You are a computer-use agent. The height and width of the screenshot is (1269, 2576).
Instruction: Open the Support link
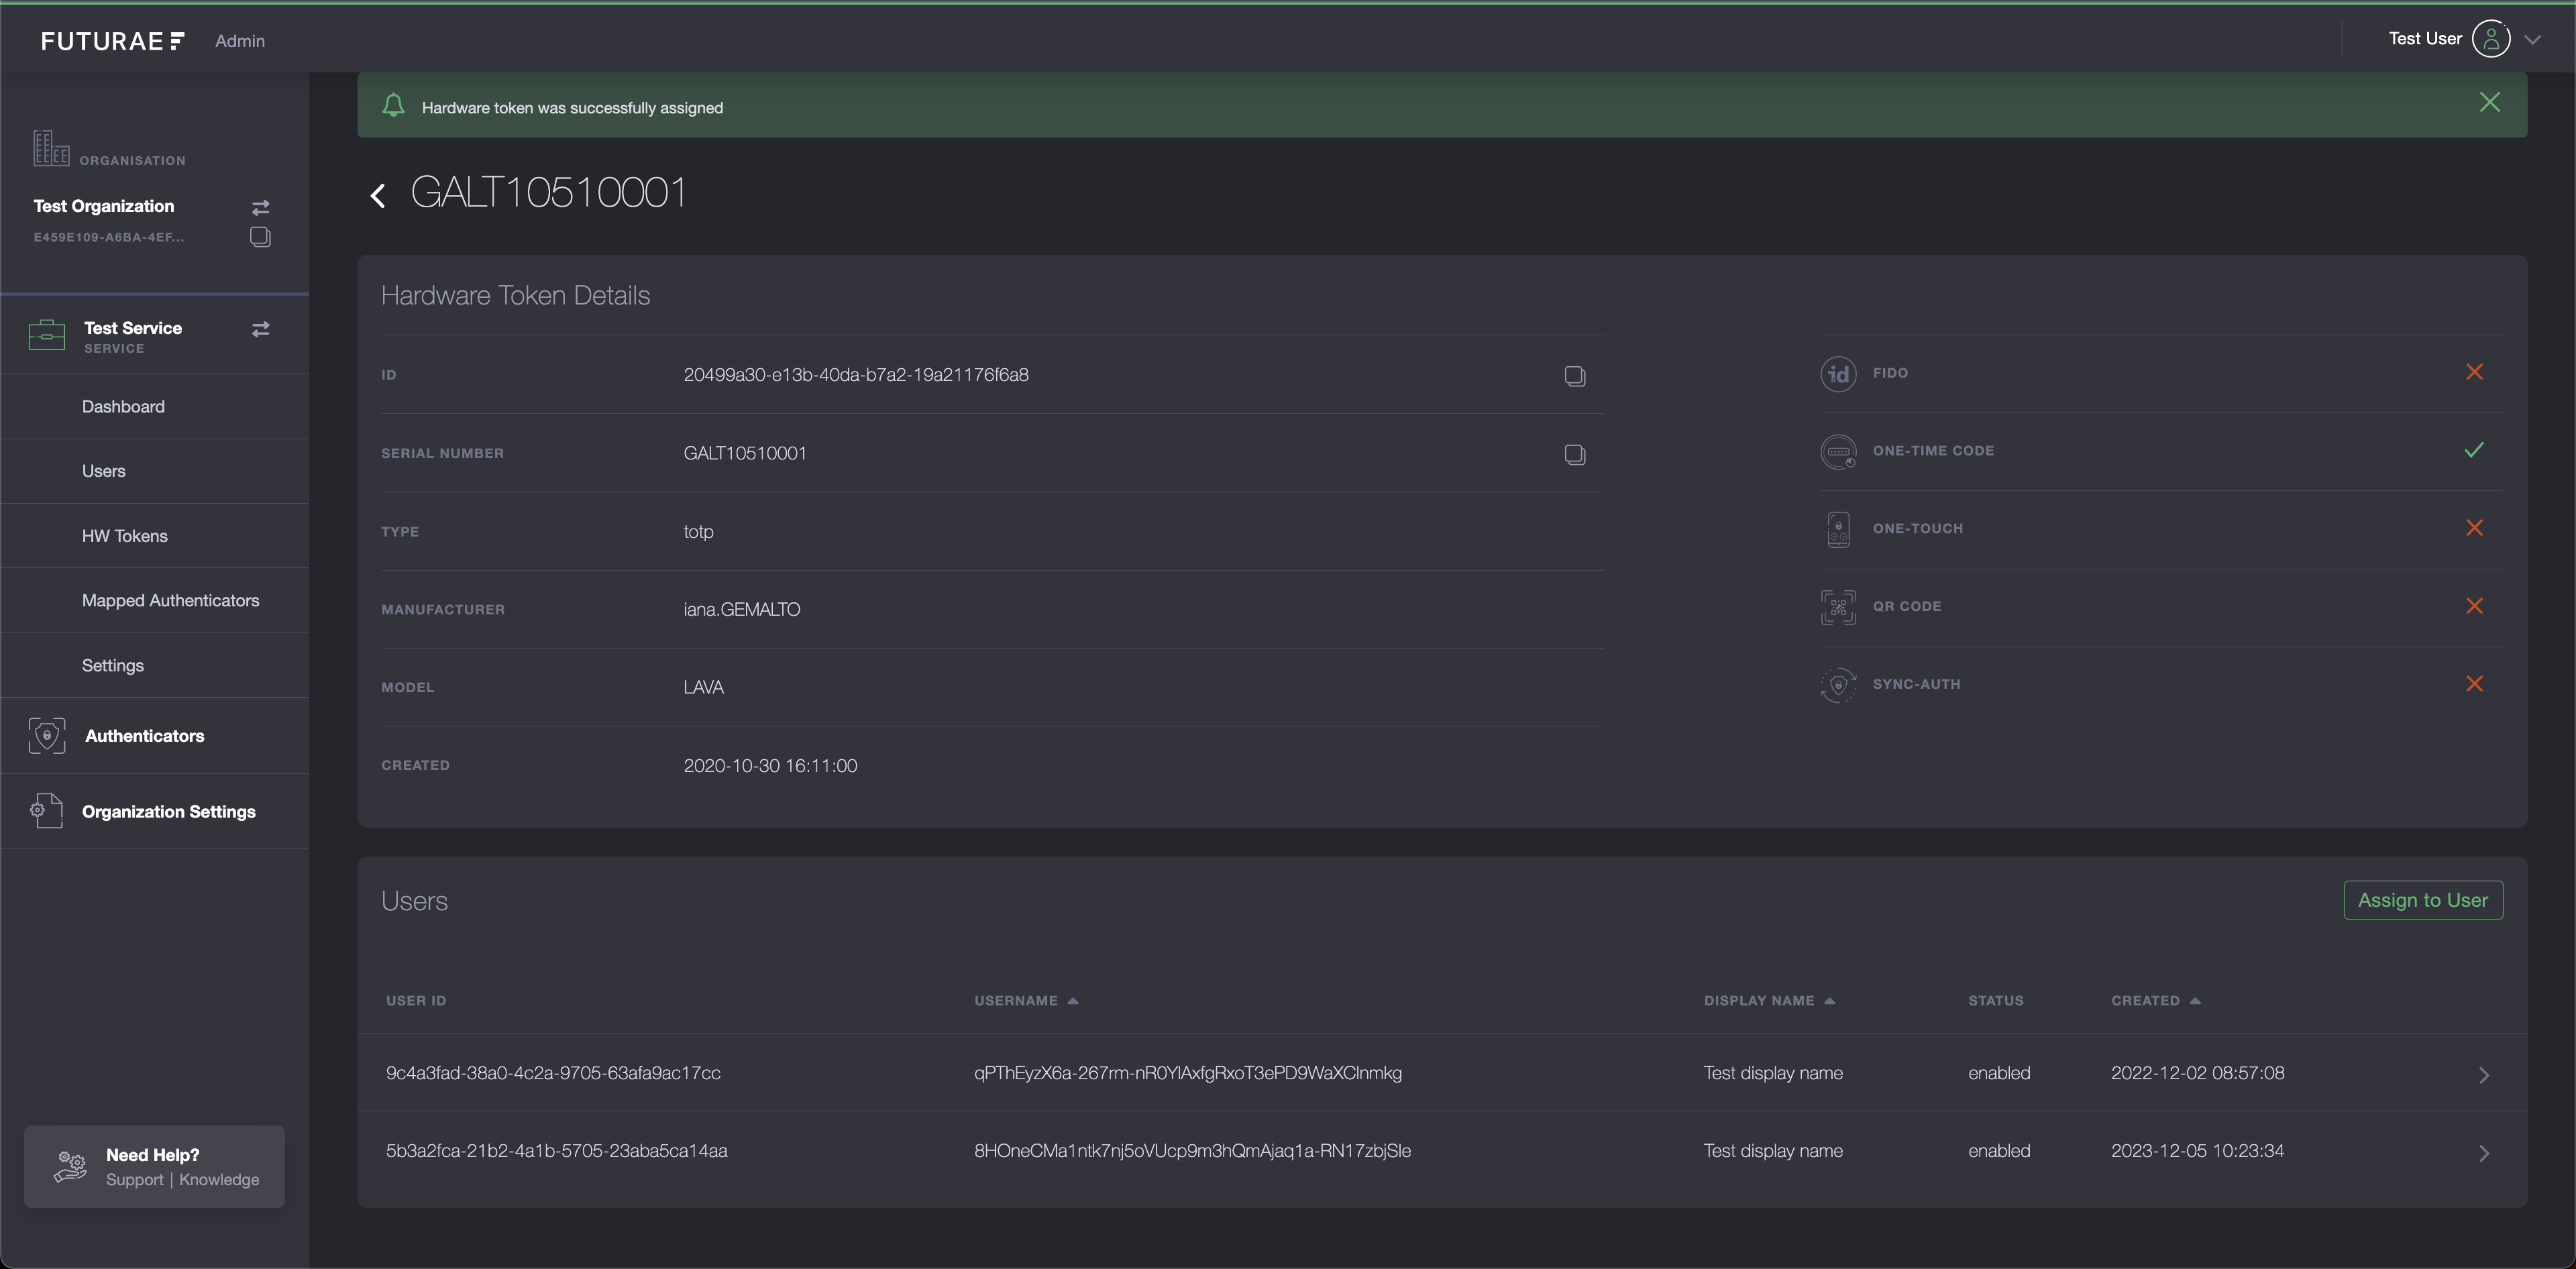(135, 1180)
